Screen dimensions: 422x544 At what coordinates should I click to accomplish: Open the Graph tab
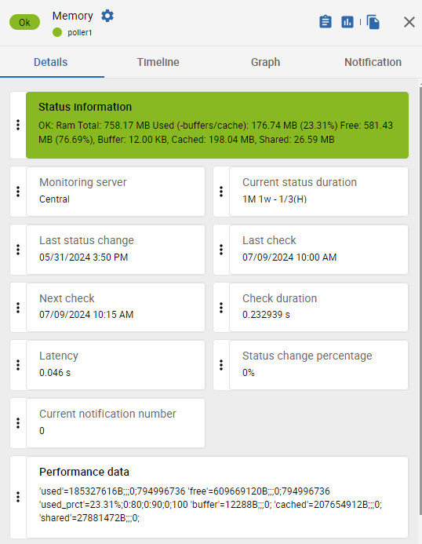tap(266, 62)
